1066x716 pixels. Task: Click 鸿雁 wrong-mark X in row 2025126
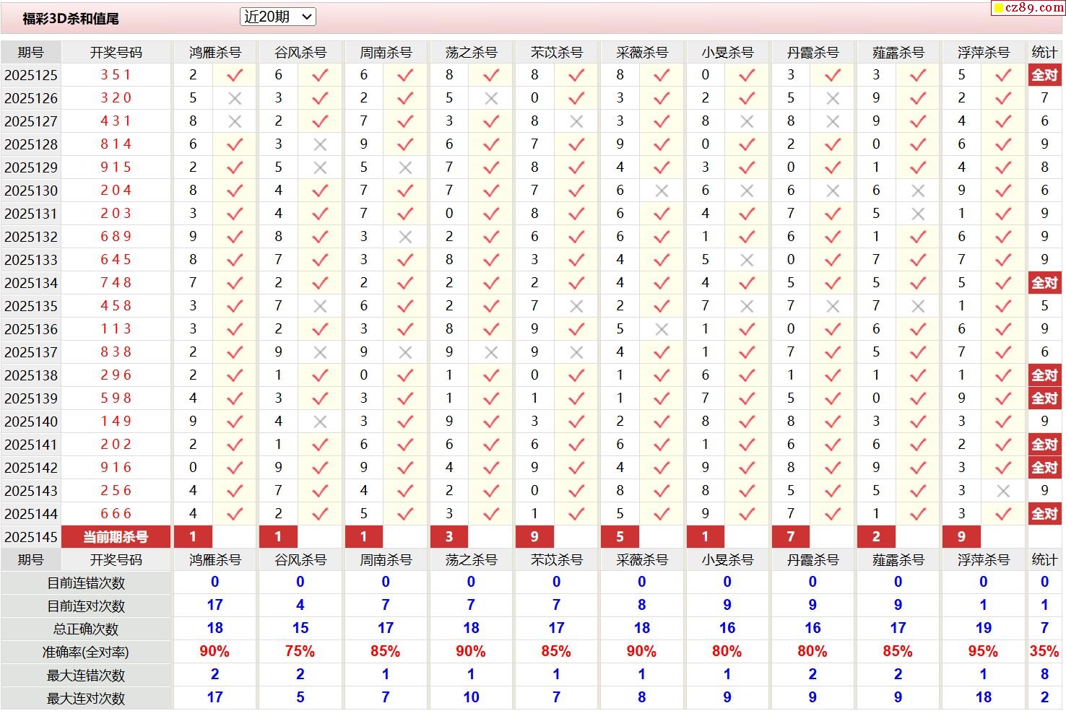235,98
